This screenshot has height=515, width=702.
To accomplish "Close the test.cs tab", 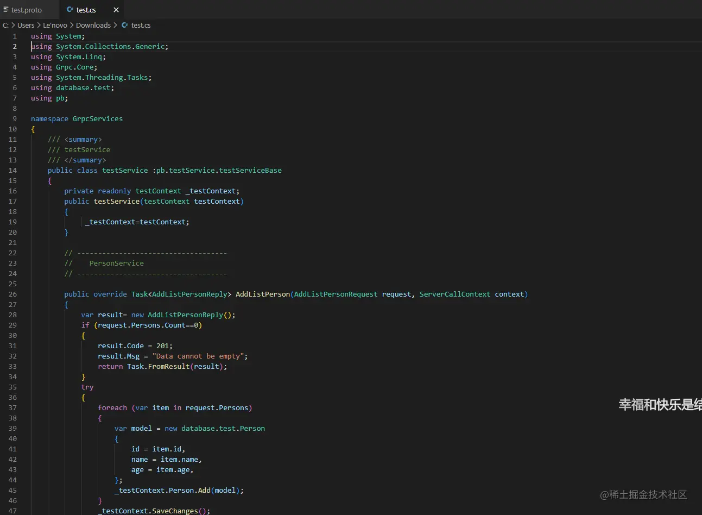I will pyautogui.click(x=116, y=10).
